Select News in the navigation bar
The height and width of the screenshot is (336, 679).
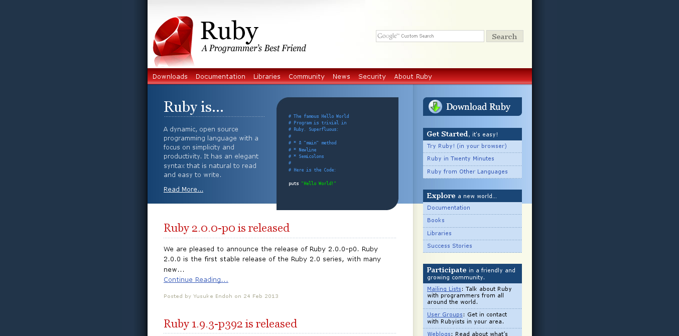[x=341, y=76]
